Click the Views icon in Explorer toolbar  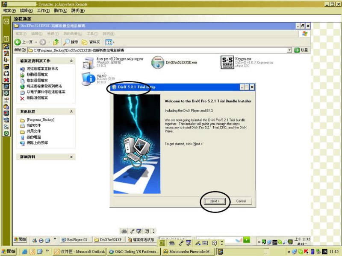[109, 42]
